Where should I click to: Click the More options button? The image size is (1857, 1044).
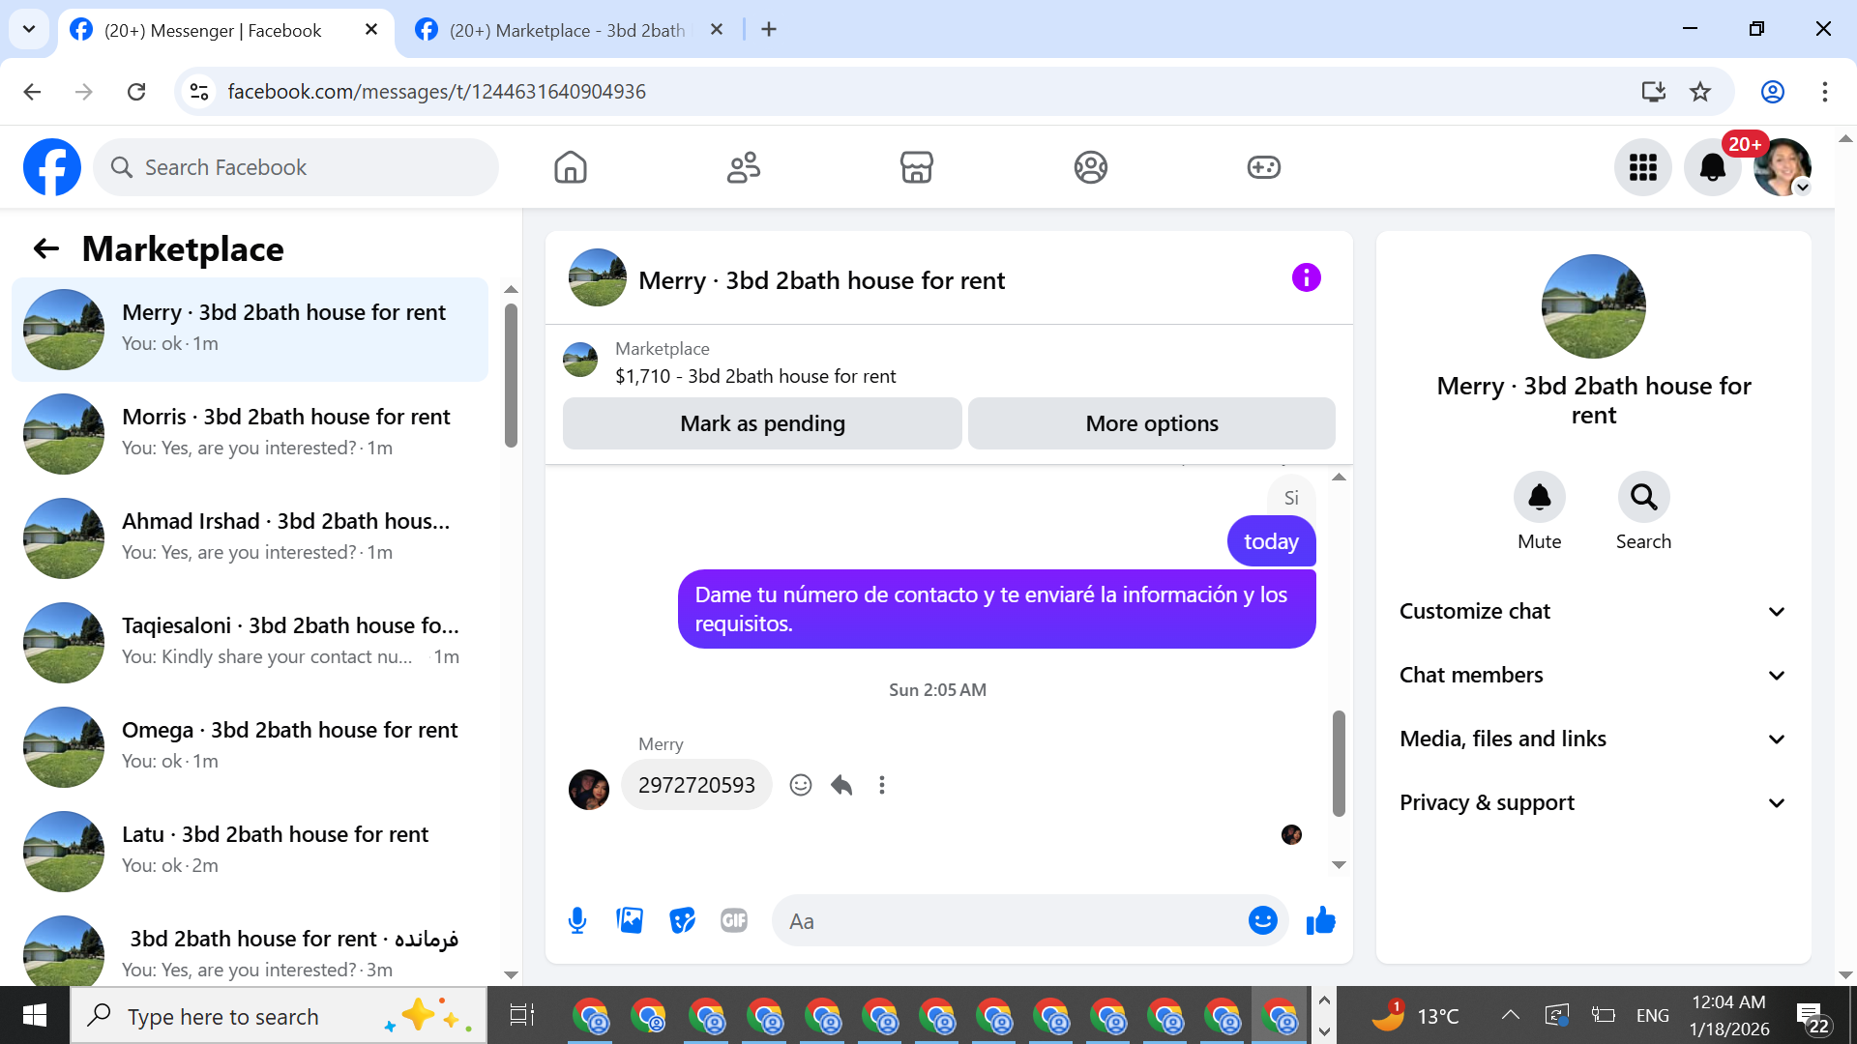coord(1151,423)
